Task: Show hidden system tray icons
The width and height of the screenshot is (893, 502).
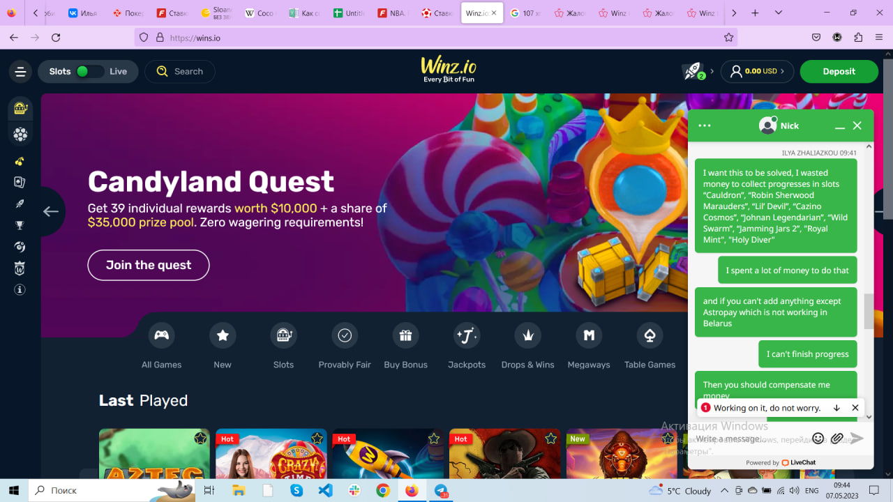Action: click(x=725, y=491)
